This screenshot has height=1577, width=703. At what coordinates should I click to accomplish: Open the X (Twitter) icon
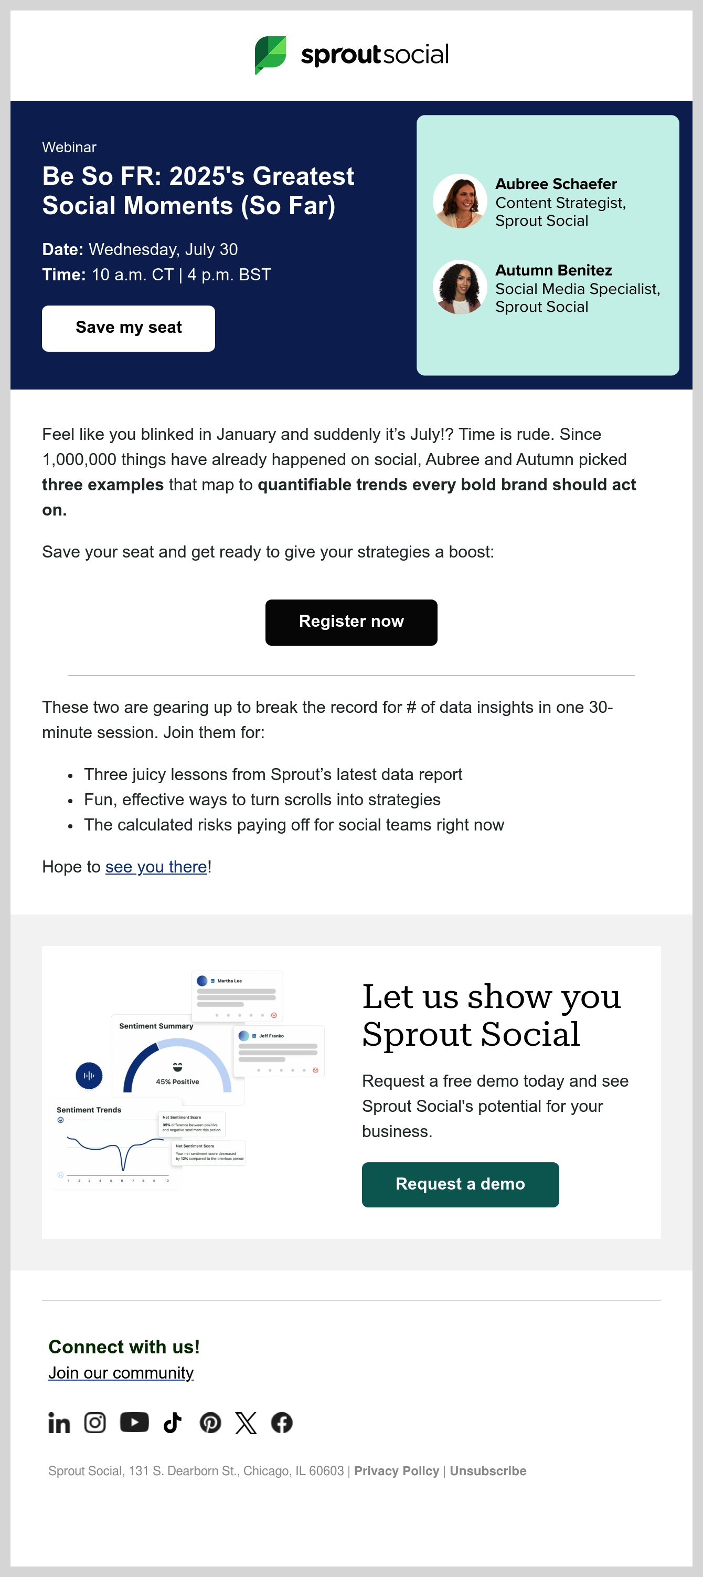(246, 1423)
